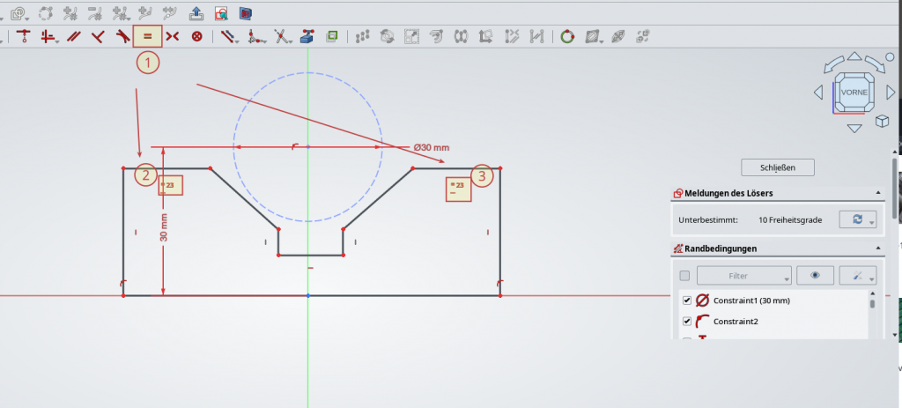Open the Filter dropdown in Randbedingungen
Viewport: 902px width, 408px height.
tap(743, 276)
